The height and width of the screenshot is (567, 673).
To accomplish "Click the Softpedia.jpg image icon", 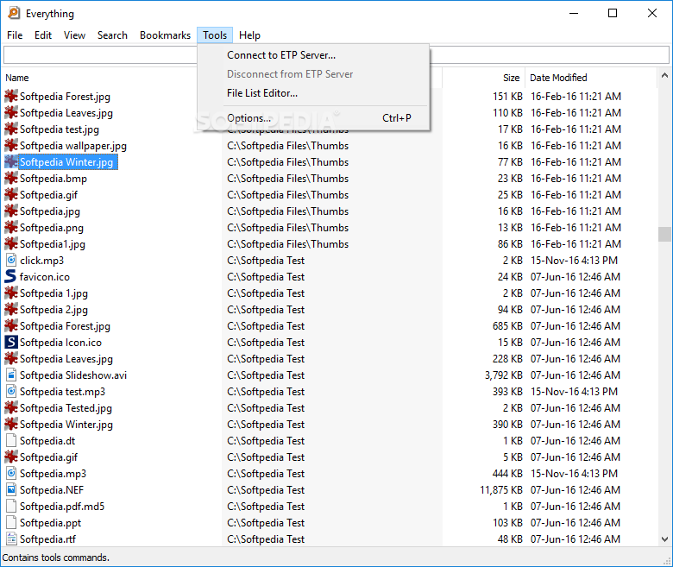I will click(x=11, y=211).
